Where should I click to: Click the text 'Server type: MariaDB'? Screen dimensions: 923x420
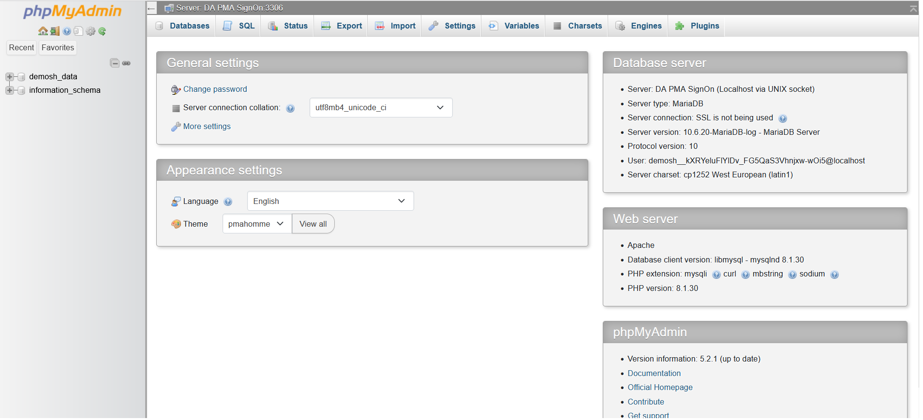click(x=665, y=104)
